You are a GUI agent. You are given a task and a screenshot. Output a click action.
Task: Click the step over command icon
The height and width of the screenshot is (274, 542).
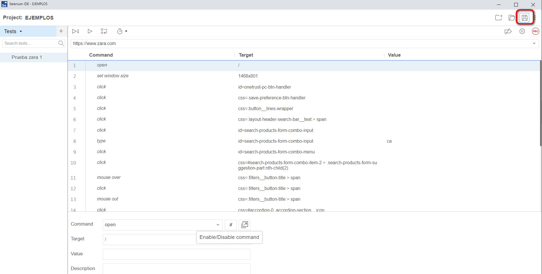104,31
